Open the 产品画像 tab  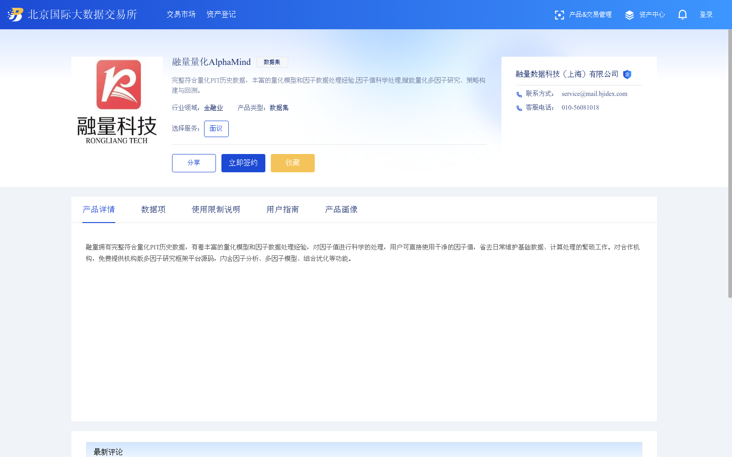[341, 210]
